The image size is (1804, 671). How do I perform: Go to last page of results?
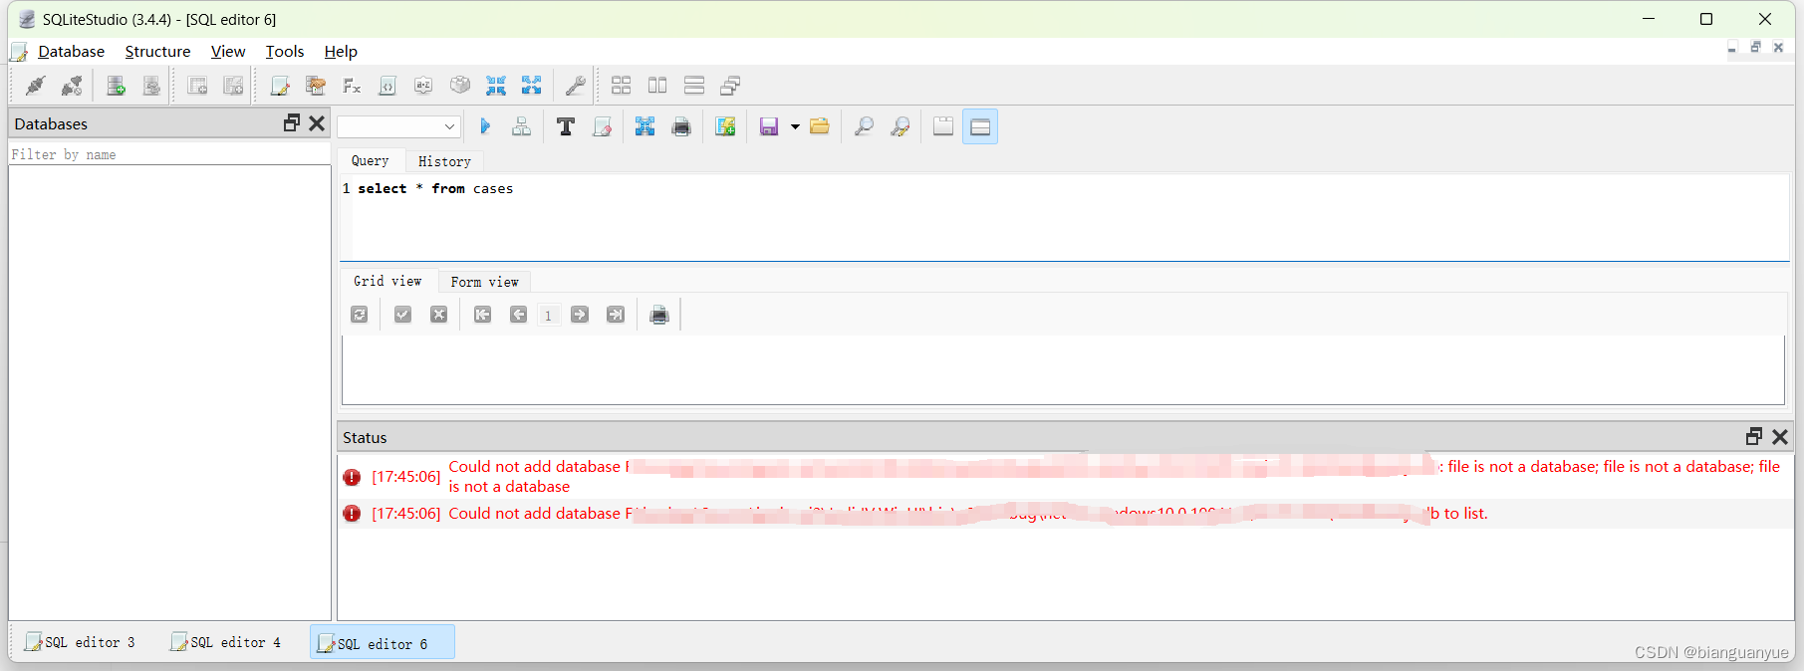(x=616, y=315)
